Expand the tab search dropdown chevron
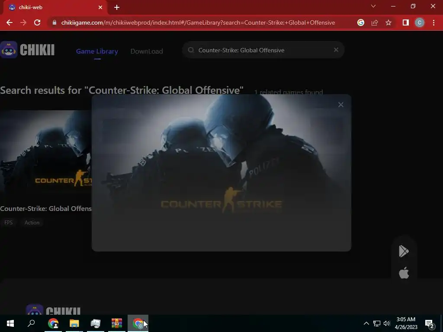The image size is (443, 332). click(x=373, y=6)
